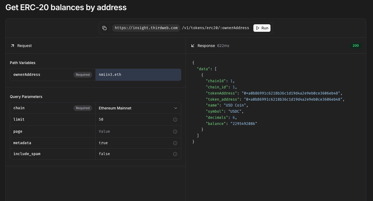Click the limit parameter name
Viewport: 373px width, 201px height.
tap(19, 120)
